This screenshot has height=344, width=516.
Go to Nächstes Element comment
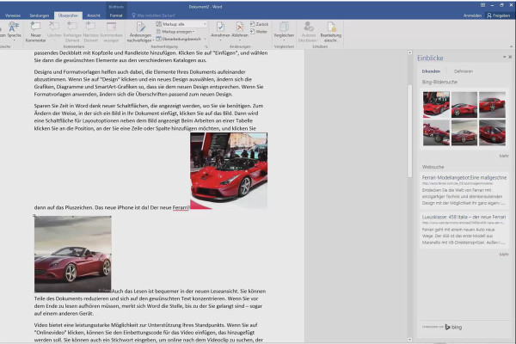(x=90, y=27)
